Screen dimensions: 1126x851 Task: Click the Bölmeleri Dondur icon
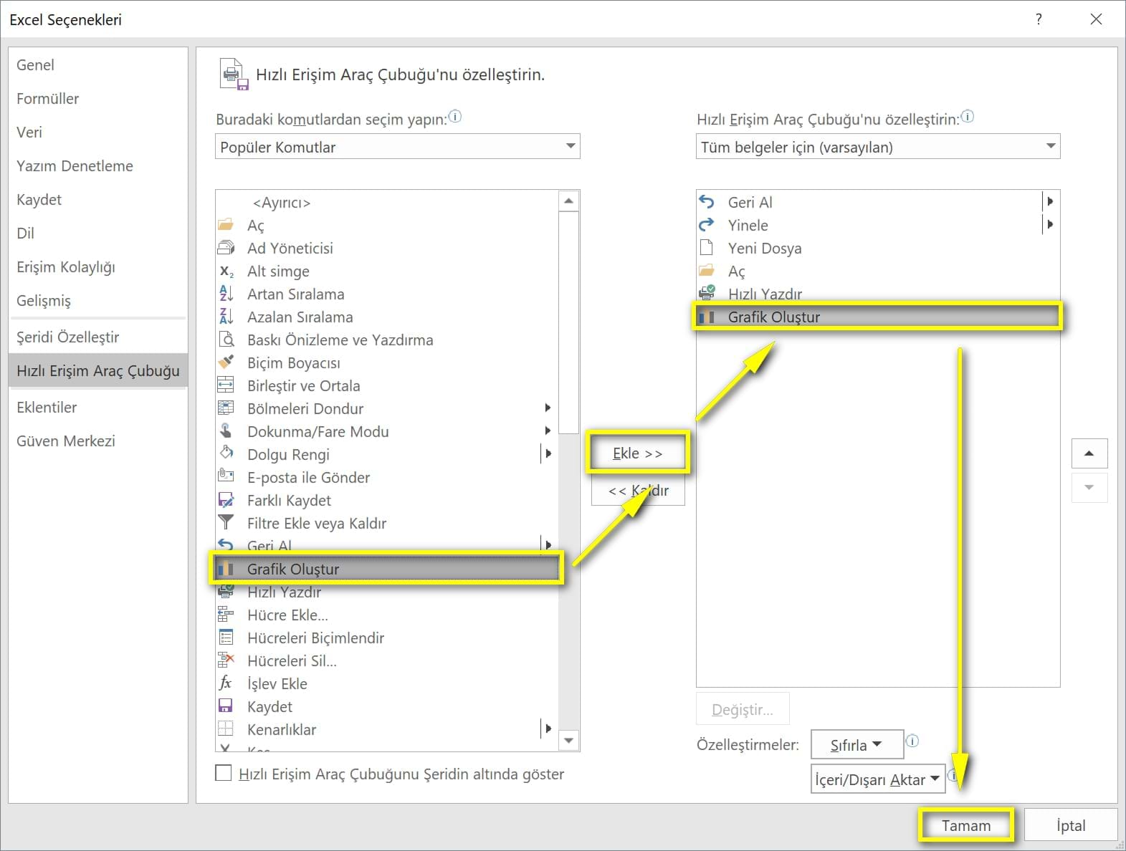coord(226,408)
